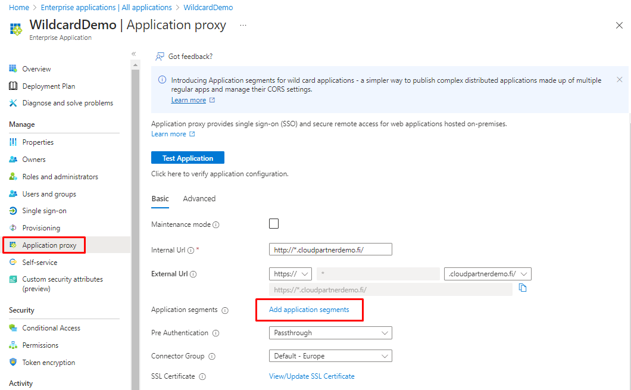Expand the .cloudpartnerdemo.fi/ domain dropdown

(488, 274)
